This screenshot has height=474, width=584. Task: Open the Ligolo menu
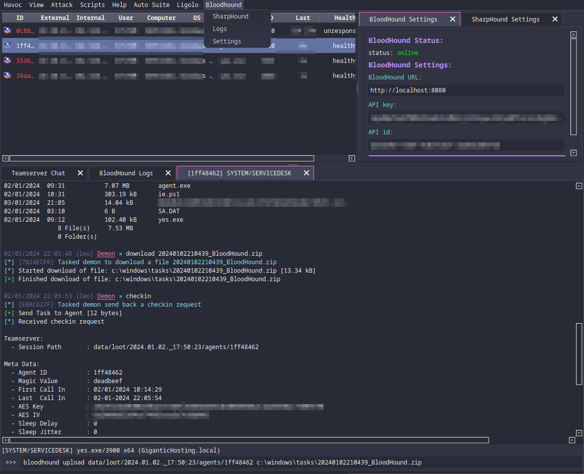coord(187,5)
